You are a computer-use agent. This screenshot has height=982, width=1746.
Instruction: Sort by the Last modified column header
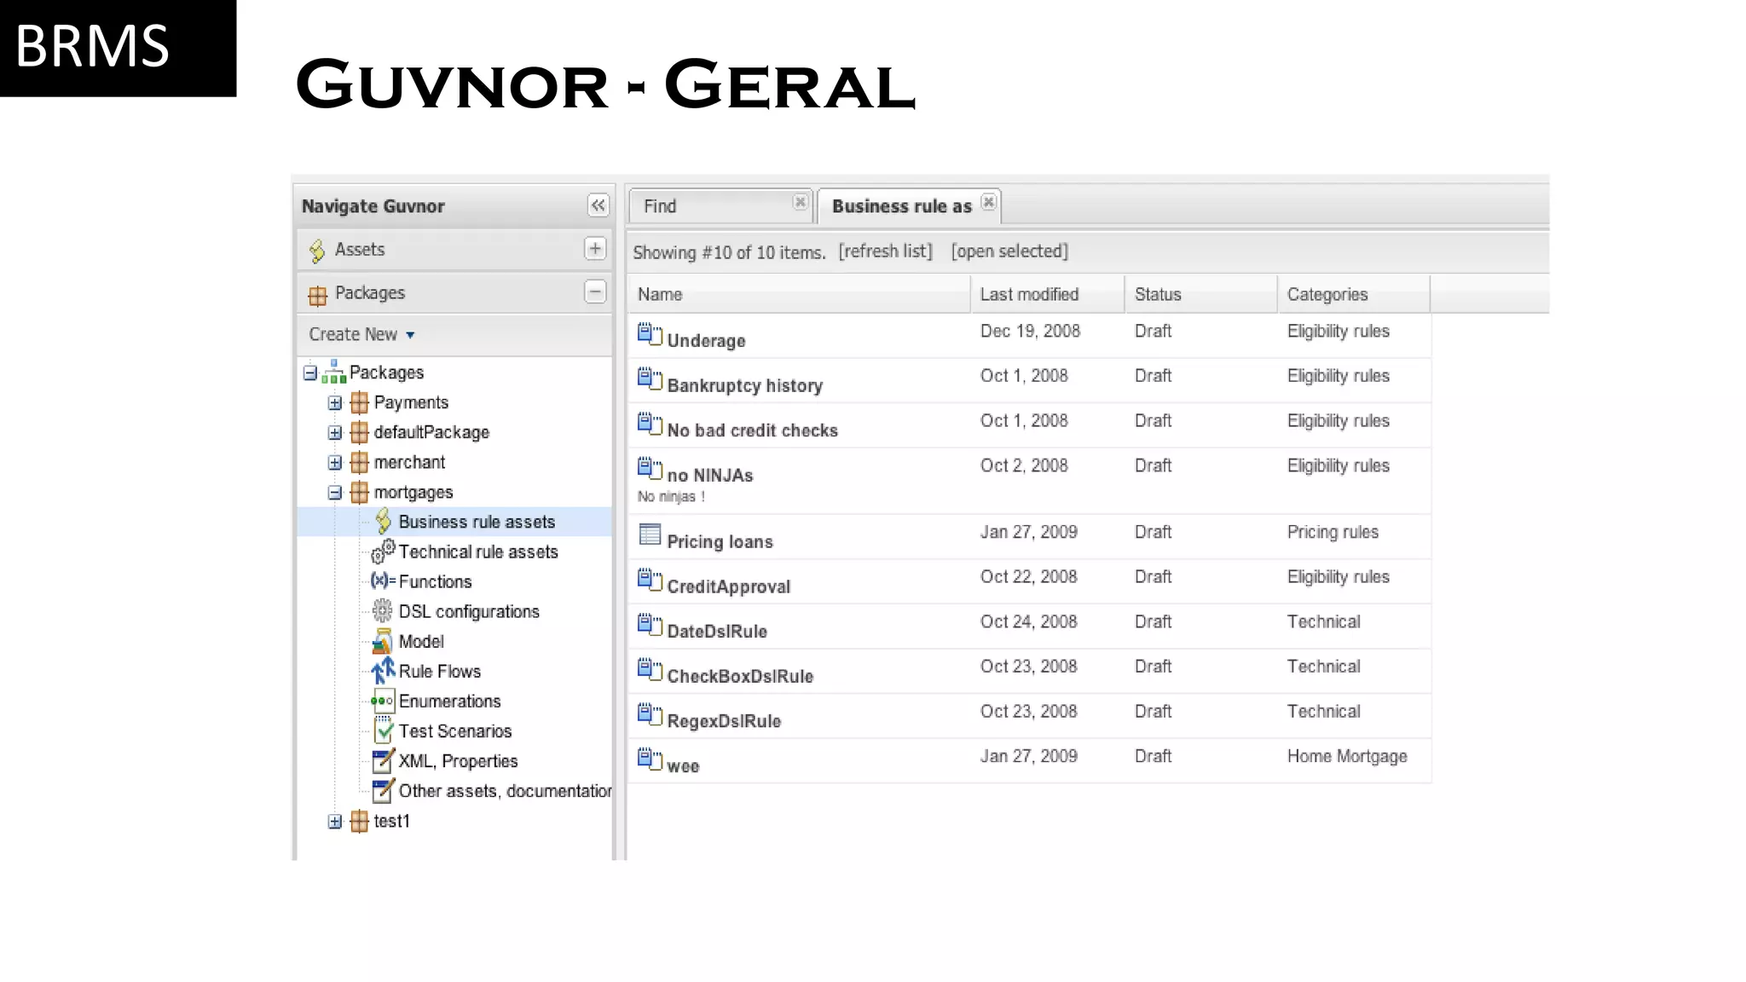tap(1048, 294)
